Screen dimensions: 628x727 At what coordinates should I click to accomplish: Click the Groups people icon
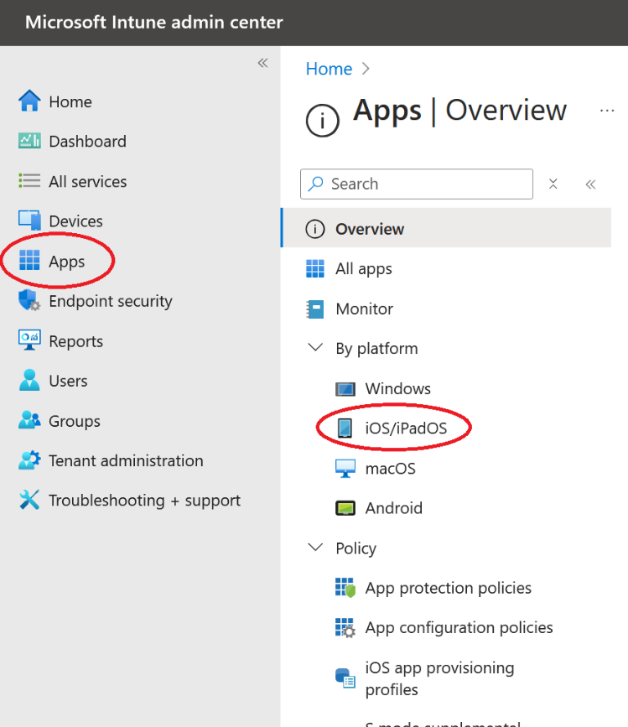click(x=29, y=420)
